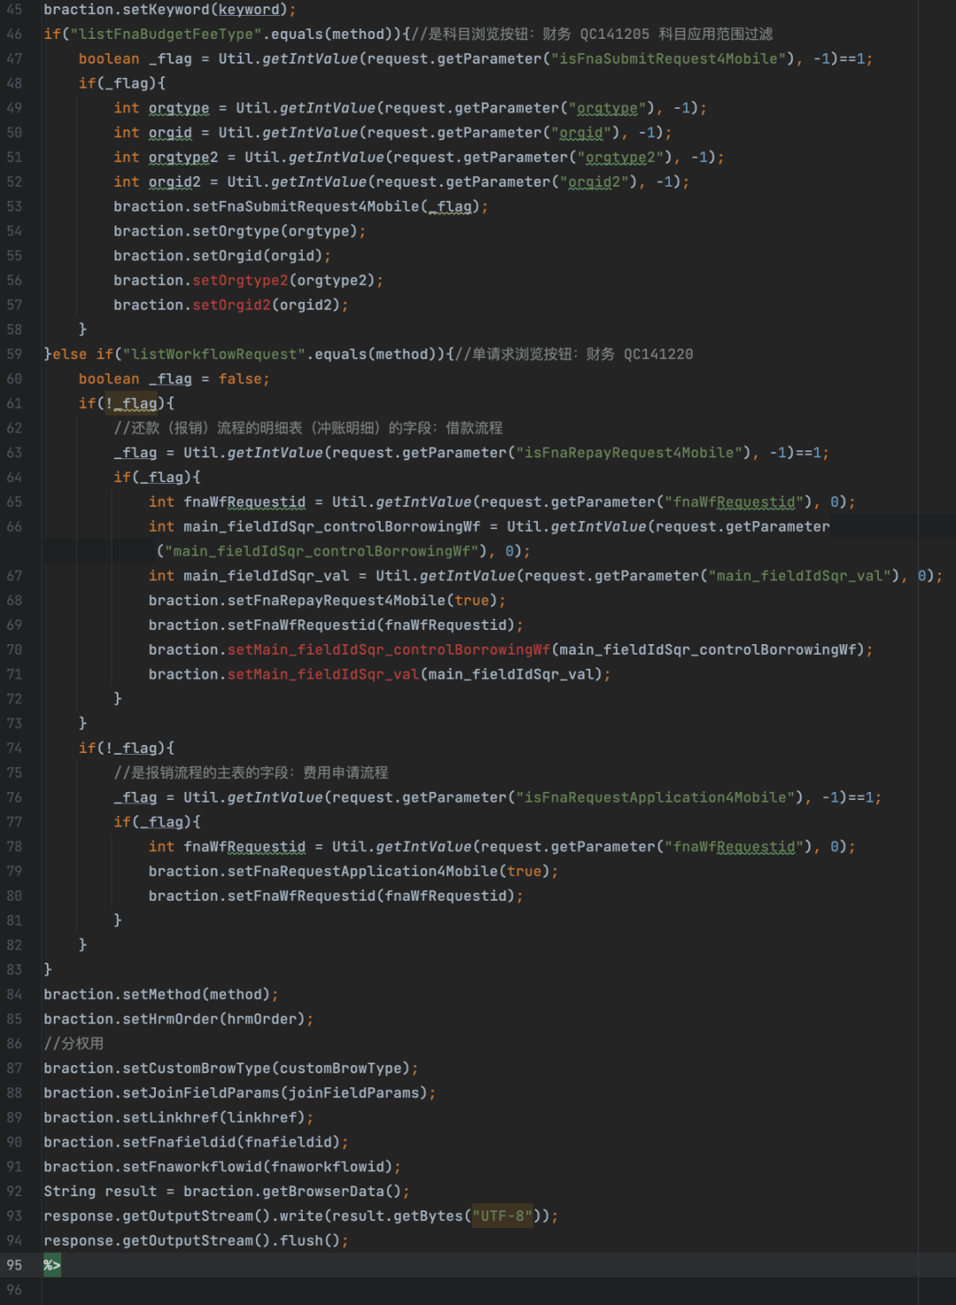The image size is (956, 1305).
Task: Click setMain_fieldIdSqr_controlBorrowingWf method name
Action: pyautogui.click(x=389, y=649)
